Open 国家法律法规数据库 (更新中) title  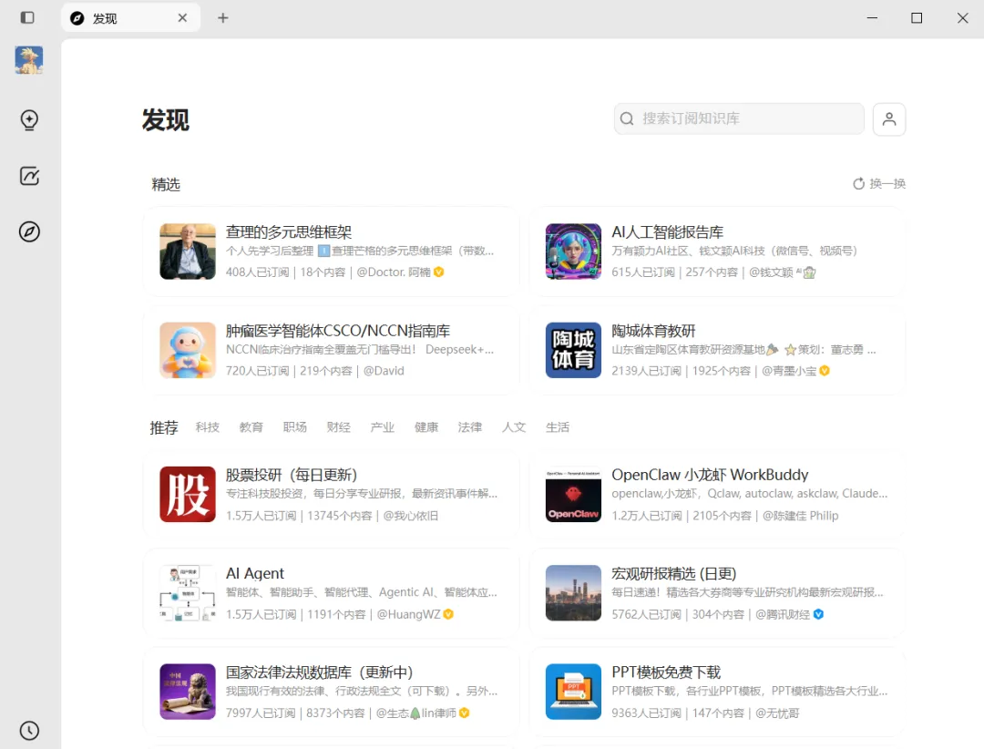(x=320, y=672)
